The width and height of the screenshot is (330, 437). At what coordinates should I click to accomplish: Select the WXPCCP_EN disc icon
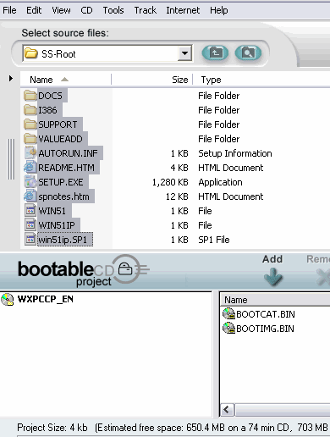[8, 299]
